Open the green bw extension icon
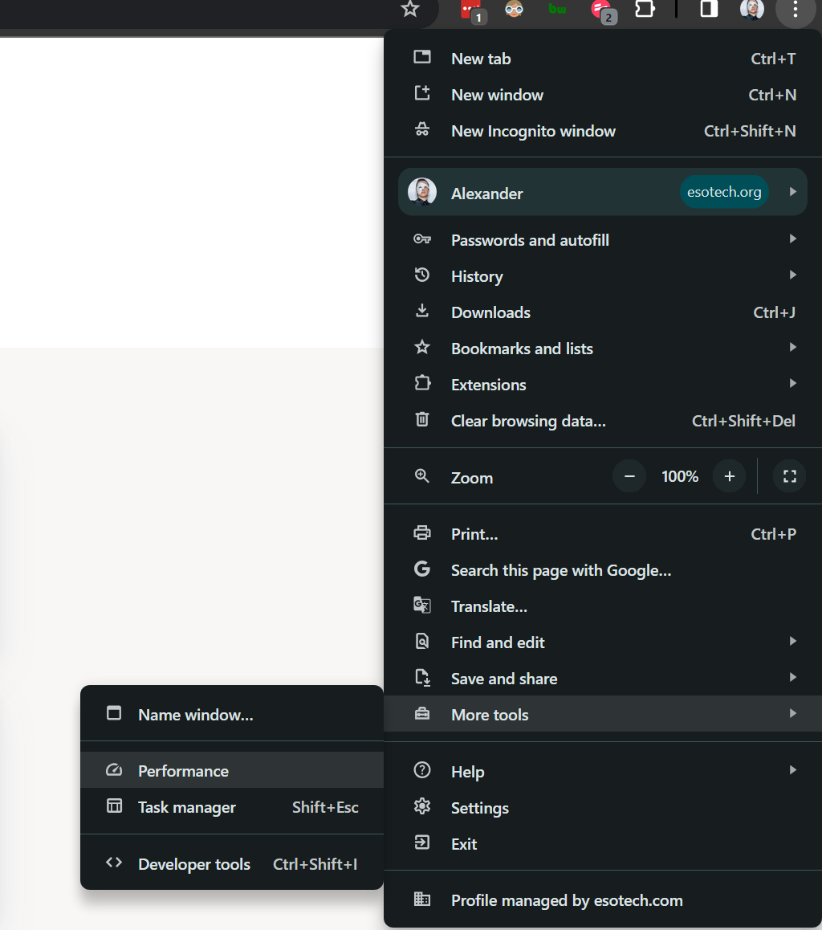 point(557,10)
